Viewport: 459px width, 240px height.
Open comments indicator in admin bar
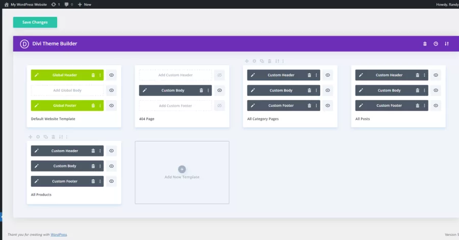point(69,5)
